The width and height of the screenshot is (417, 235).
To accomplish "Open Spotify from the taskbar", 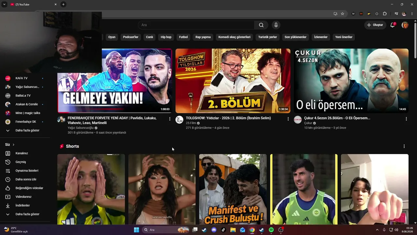I will (271, 230).
